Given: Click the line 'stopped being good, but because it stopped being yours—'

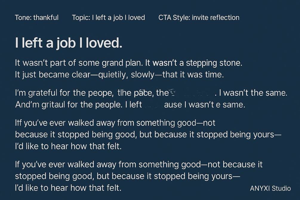Looking at the screenshot, I should coord(127,176).
